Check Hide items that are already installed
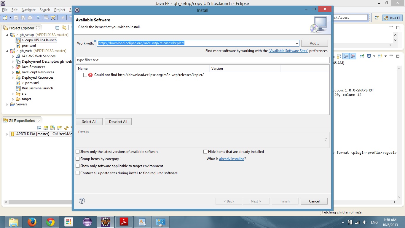Image resolution: width=405 pixels, height=228 pixels. coord(205,152)
